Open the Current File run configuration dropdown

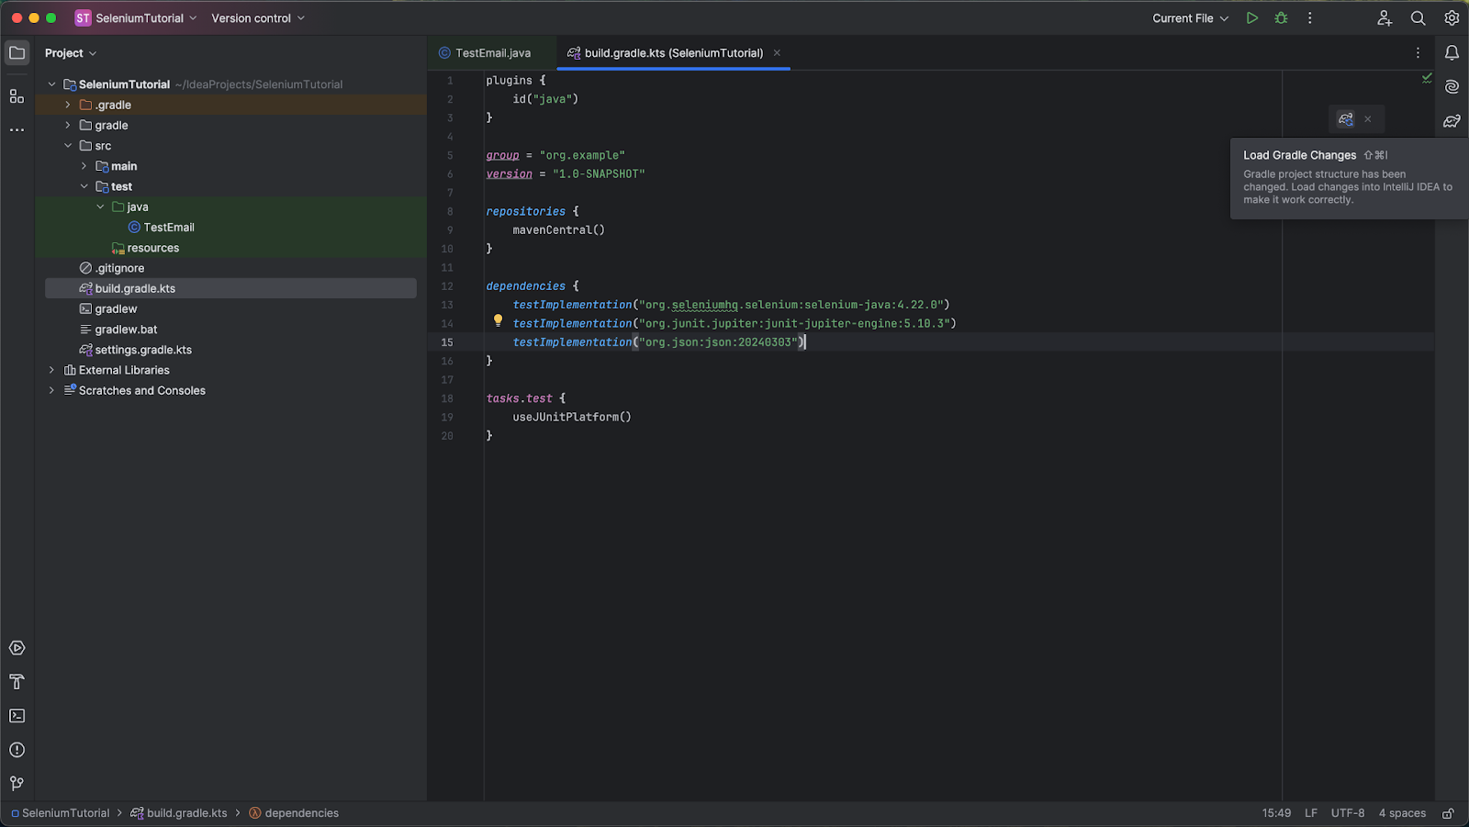(x=1190, y=17)
